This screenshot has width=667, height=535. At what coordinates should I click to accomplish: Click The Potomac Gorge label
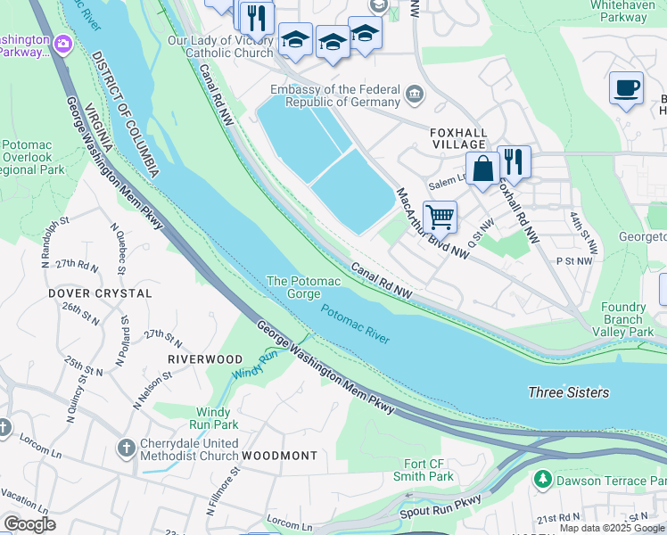coord(303,287)
